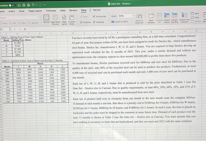
Task: Click Freeze Top Row
Action: coord(175,18)
